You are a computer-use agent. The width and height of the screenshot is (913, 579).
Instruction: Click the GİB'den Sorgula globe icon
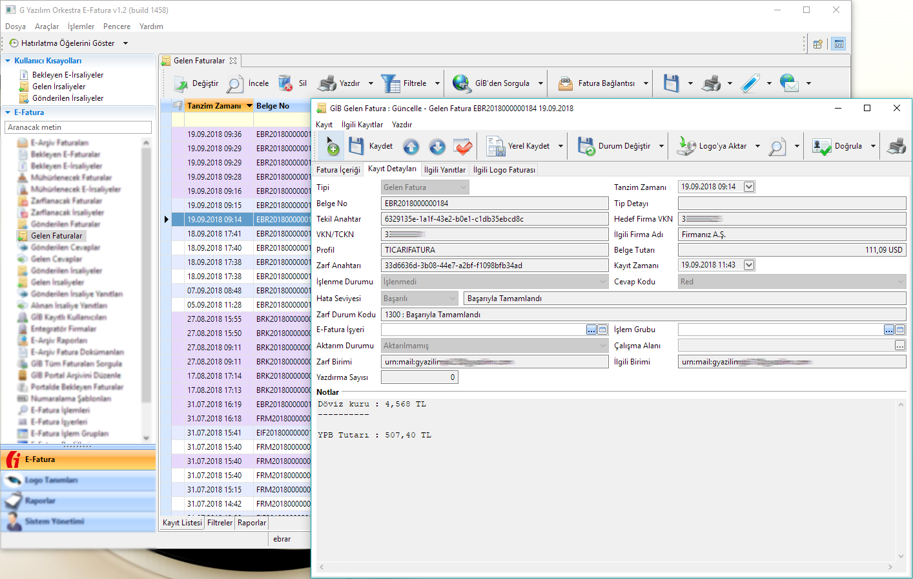[462, 83]
